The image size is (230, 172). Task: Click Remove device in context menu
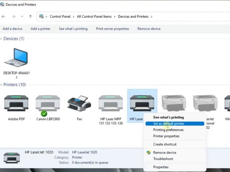(x=164, y=153)
